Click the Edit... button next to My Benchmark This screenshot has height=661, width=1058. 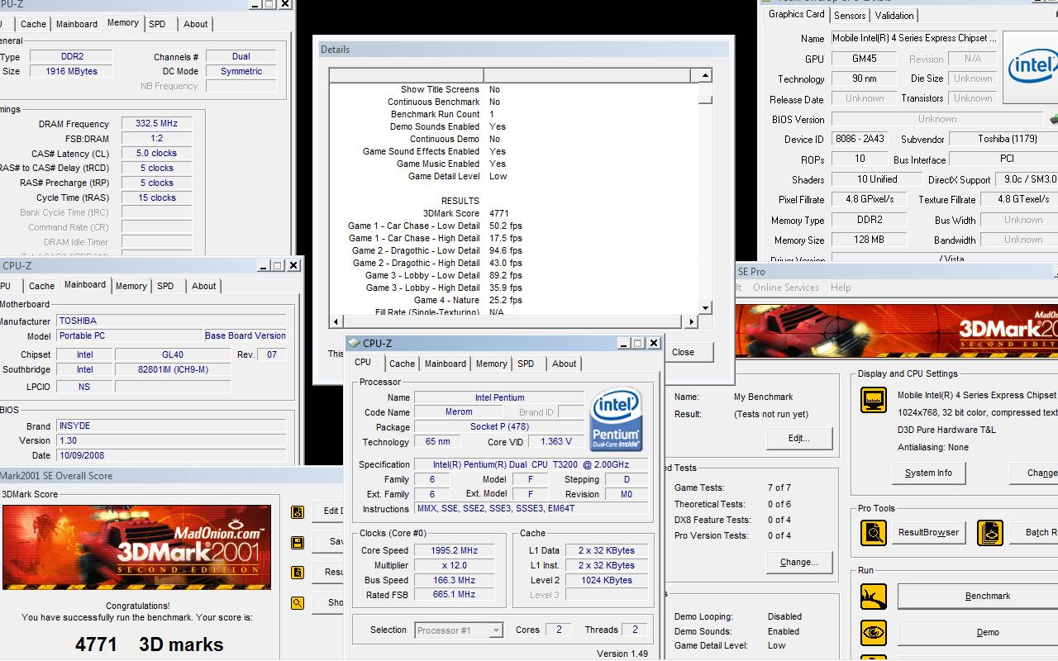pyautogui.click(x=798, y=438)
